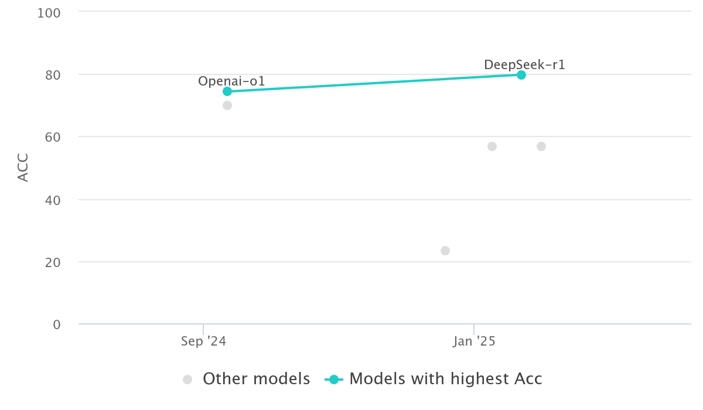Screen dimensions: 703x410
Task: Click the middle of the teal trend line
Action: pos(374,83)
